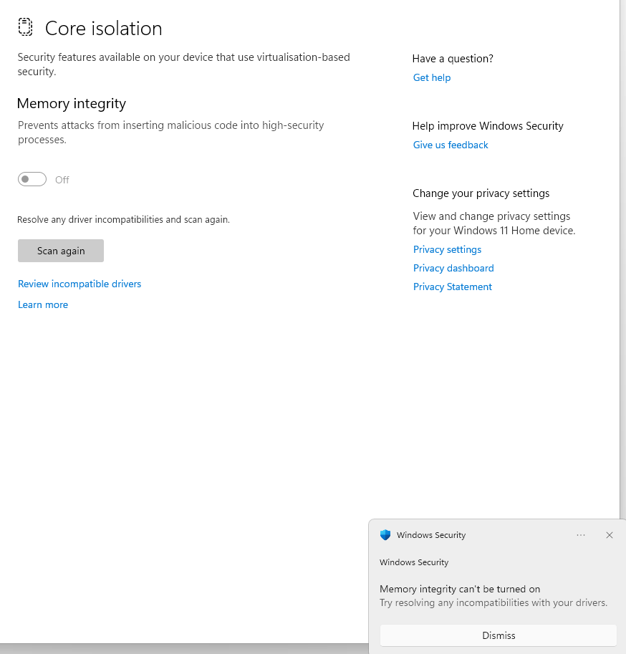Open the Privacy settings link

(447, 249)
